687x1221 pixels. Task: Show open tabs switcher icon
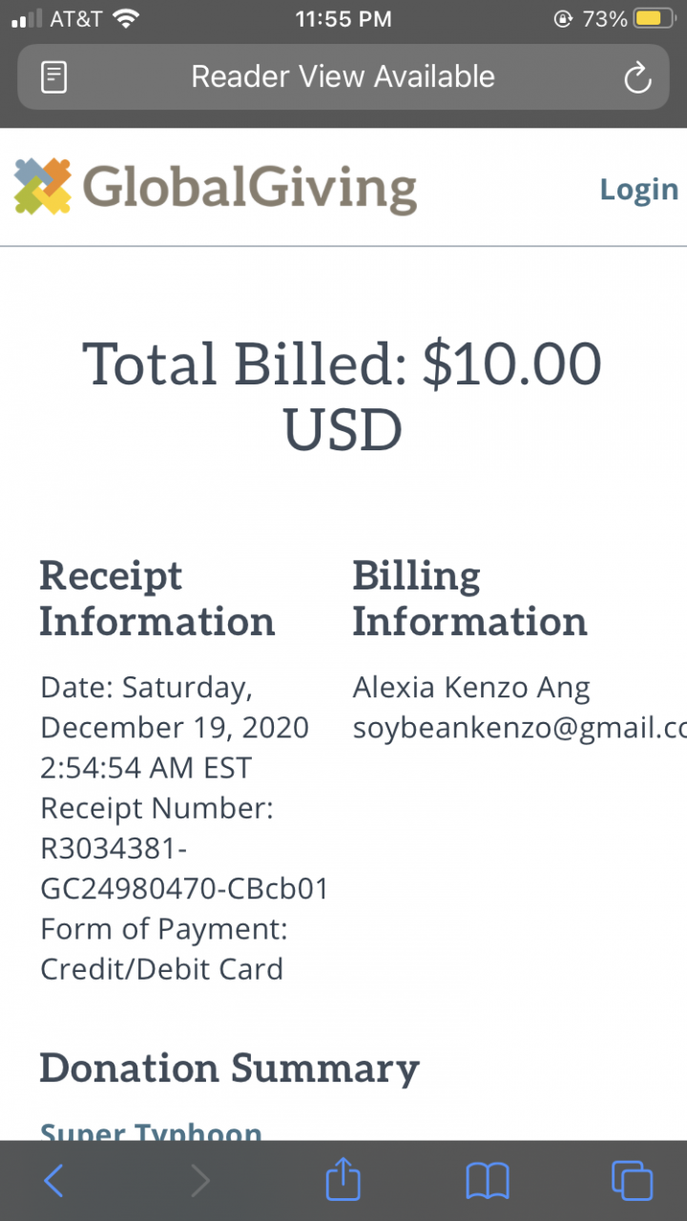tap(632, 1181)
